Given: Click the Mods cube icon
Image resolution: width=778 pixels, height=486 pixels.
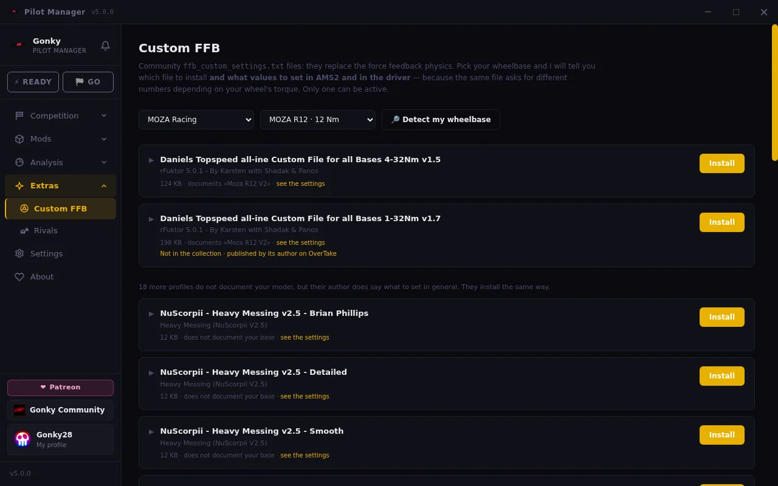Looking at the screenshot, I should click(19, 139).
